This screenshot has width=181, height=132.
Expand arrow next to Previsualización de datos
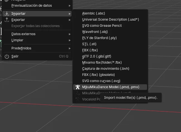pyautogui.click(x=70, y=6)
